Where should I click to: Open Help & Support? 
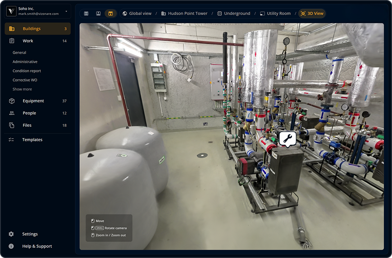tap(37, 246)
